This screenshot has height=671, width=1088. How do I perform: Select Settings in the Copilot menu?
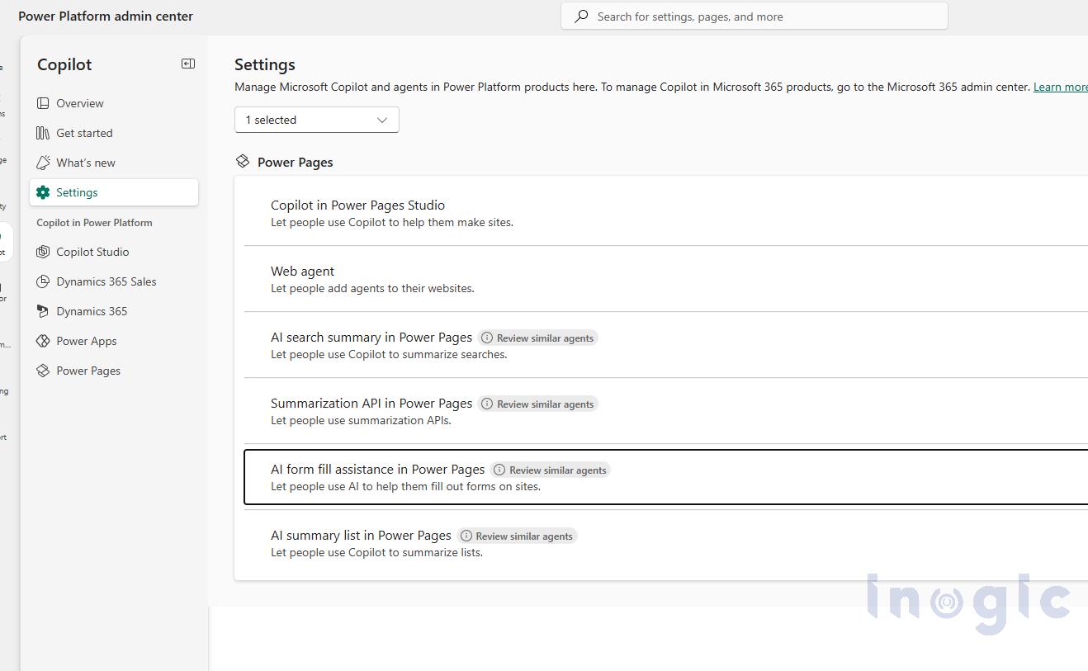114,192
